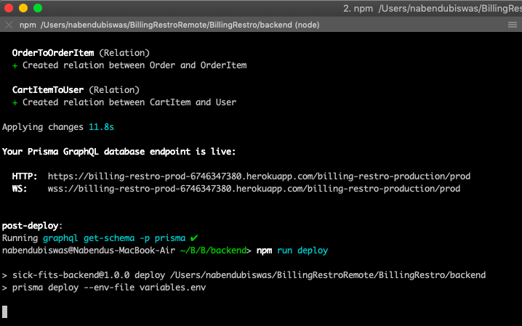The image size is (522, 326).
Task: Click the window title '2. npm' text
Action: click(358, 8)
